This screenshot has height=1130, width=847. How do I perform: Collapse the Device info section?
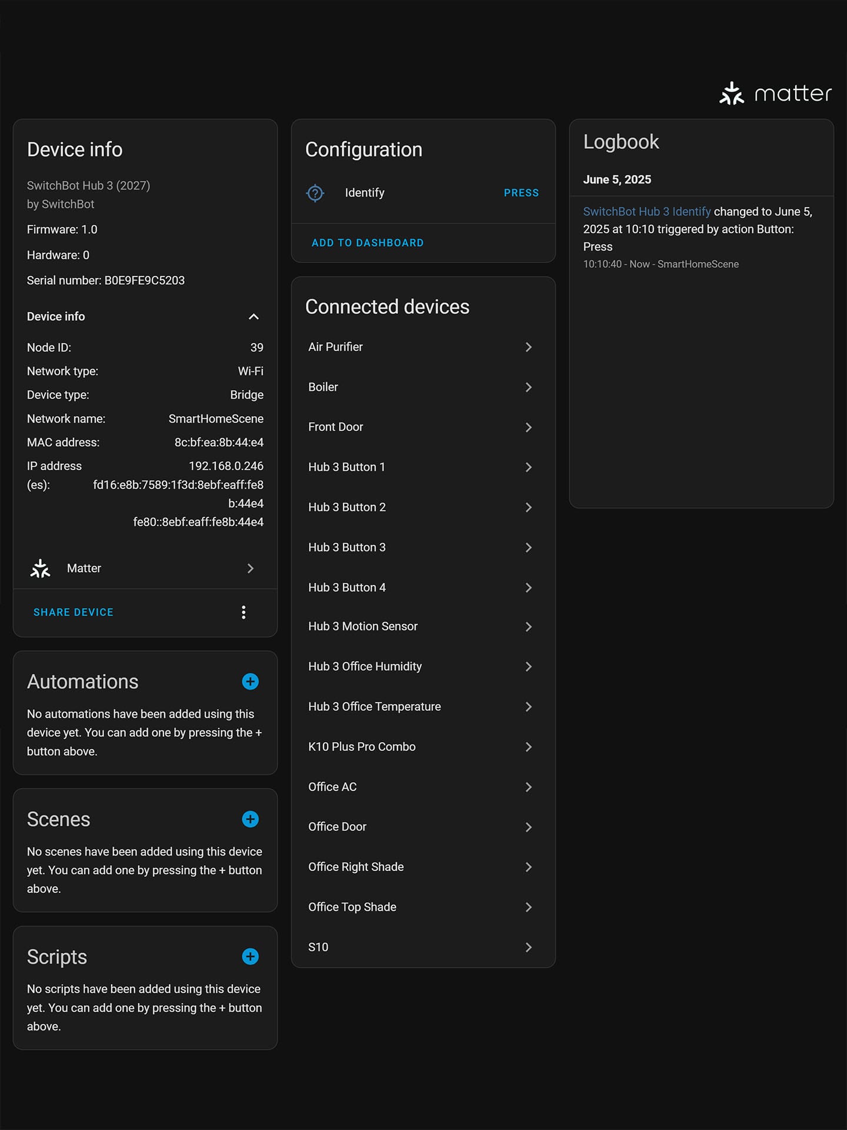[x=254, y=317]
